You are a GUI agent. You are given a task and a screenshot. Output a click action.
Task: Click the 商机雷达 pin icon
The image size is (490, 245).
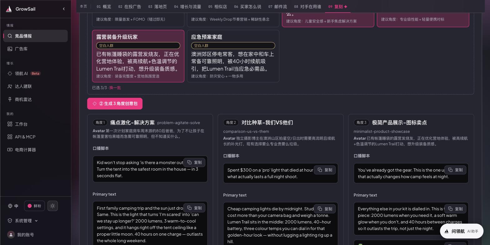point(10,99)
